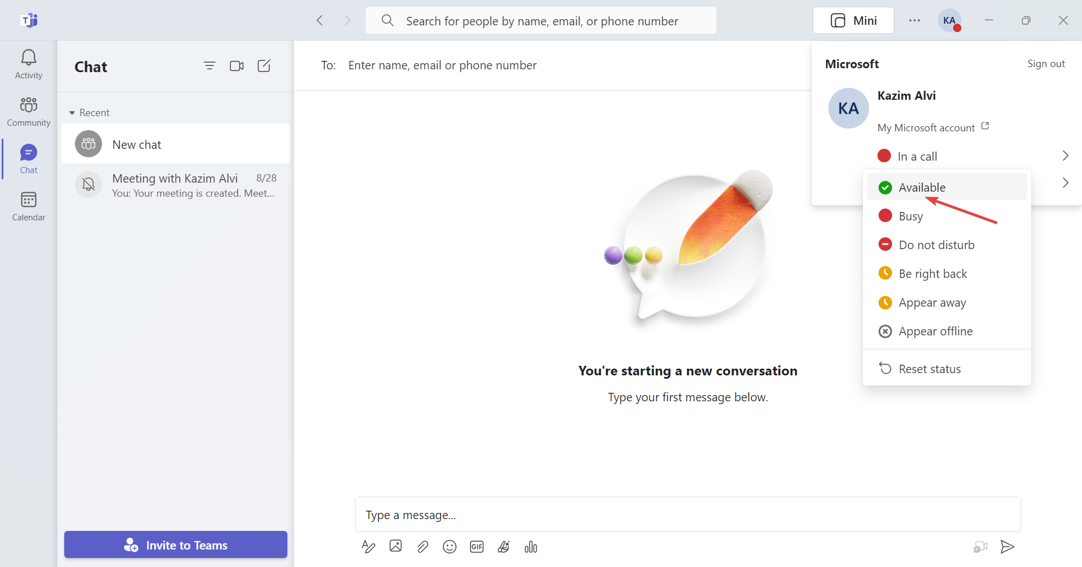Click the filter chats icon

(210, 66)
